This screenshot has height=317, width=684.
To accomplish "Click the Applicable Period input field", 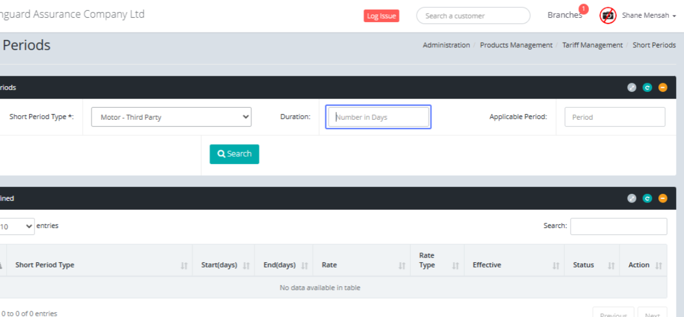I will 614,117.
